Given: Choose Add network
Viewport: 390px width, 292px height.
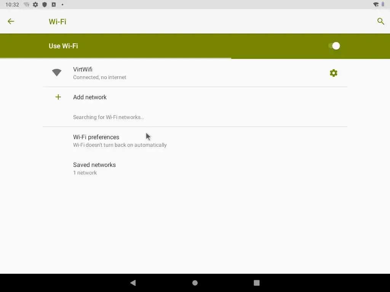Looking at the screenshot, I should [x=195, y=97].
